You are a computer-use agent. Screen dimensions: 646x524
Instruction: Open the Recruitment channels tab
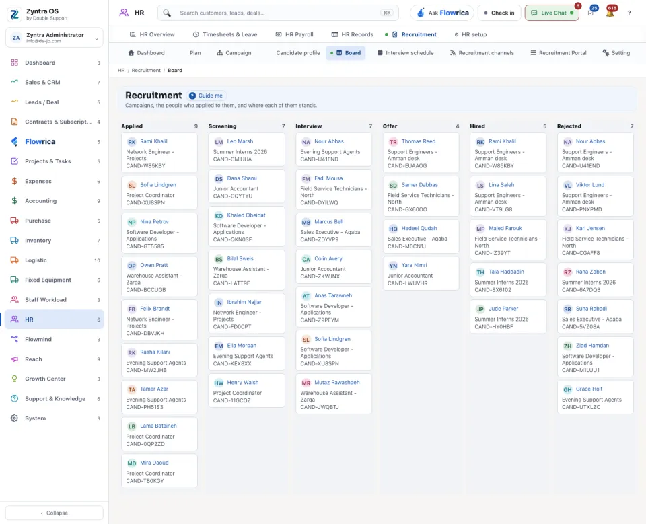tap(482, 53)
